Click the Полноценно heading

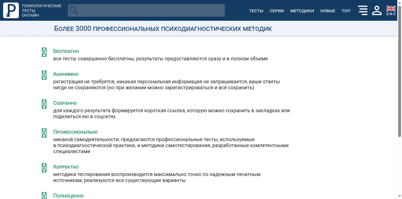tap(68, 196)
